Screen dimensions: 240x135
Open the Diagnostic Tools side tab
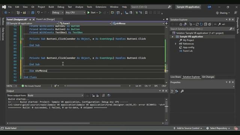(237, 25)
